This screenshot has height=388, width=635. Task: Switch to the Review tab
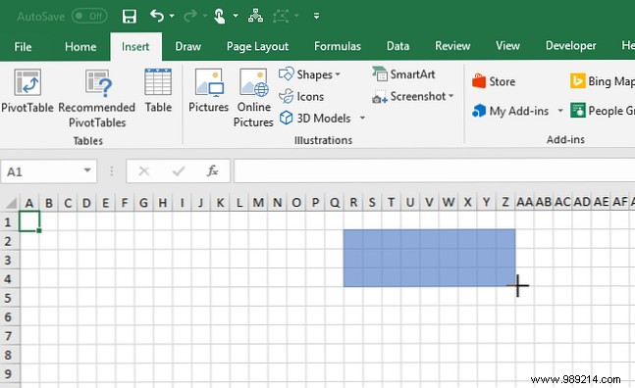(452, 46)
